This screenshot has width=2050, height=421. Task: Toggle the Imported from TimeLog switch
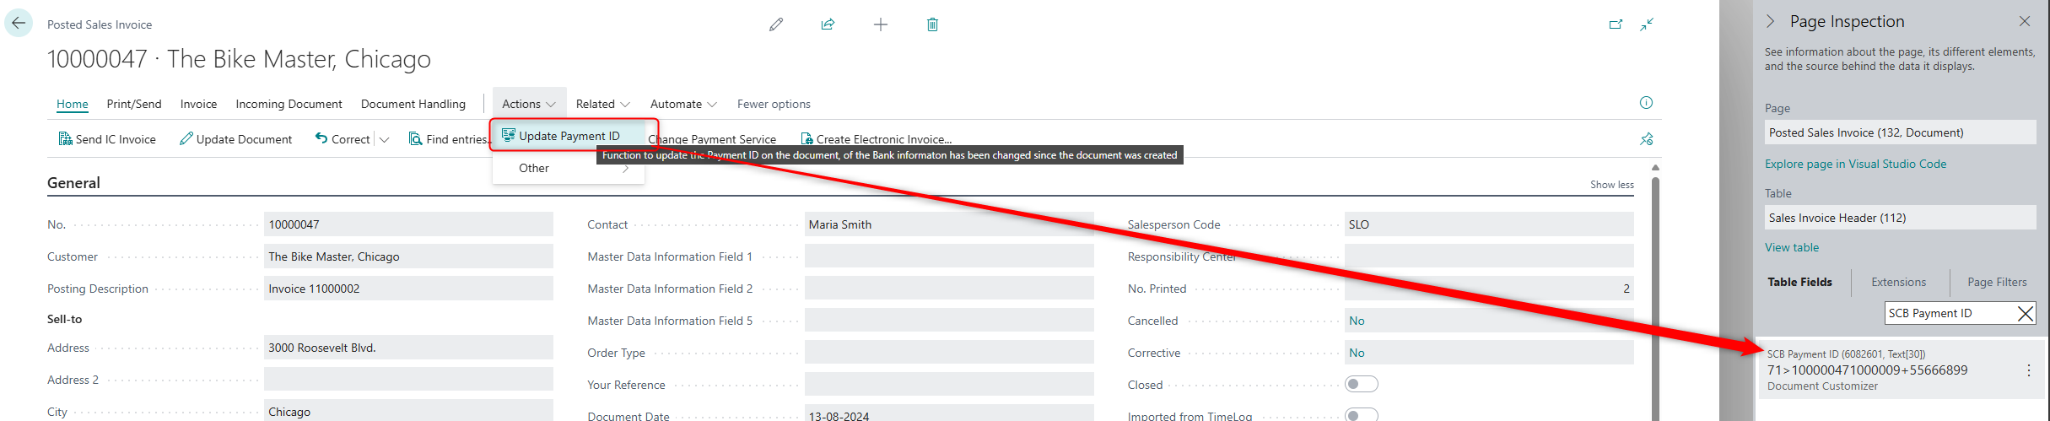tap(1361, 414)
